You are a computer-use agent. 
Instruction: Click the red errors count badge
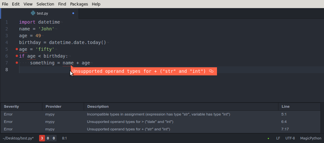42,138
